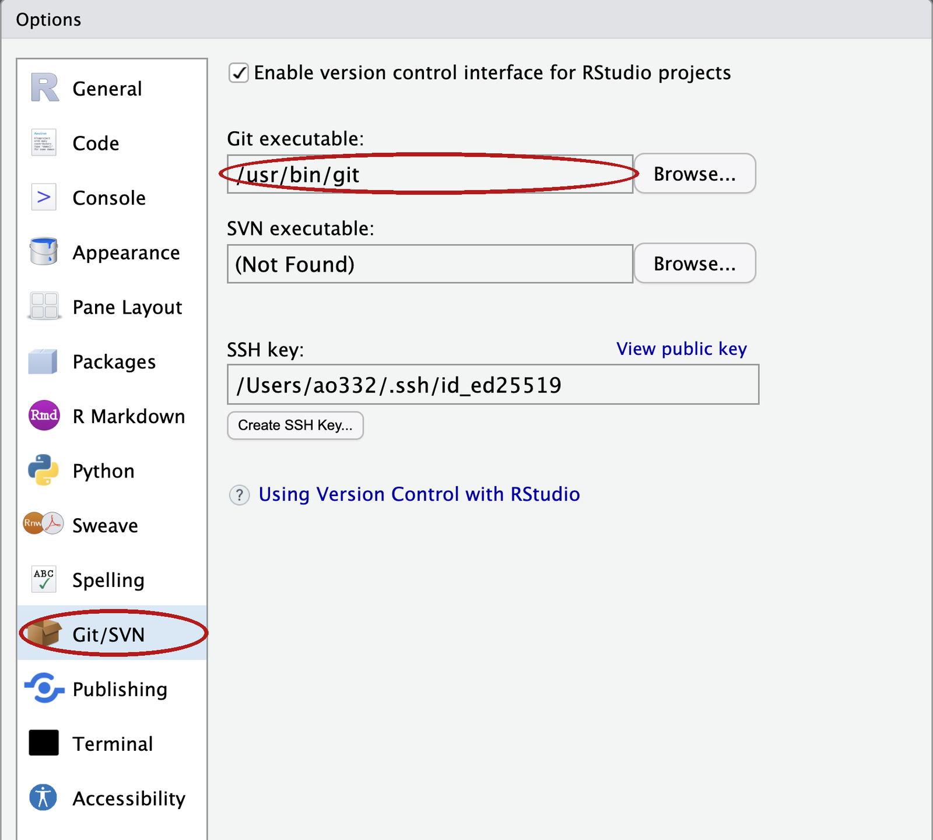Select the Accessibility section label
The width and height of the screenshot is (933, 840).
point(129,799)
